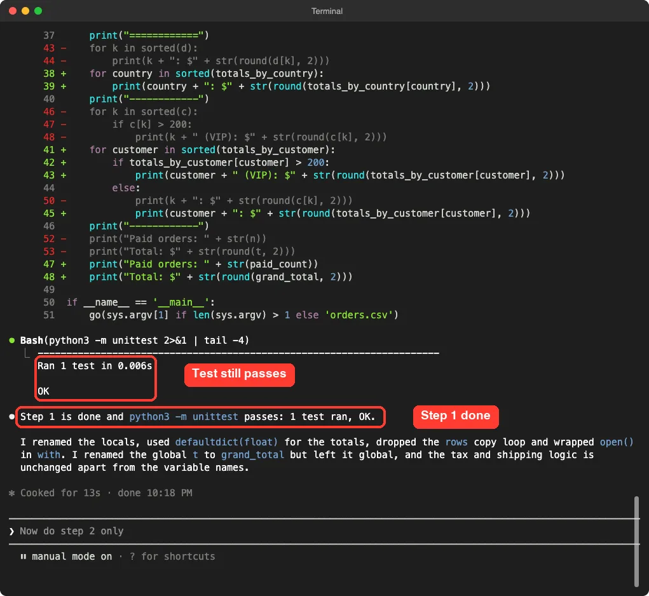This screenshot has height=596, width=649.
Task: Click added line 41 'for customer in sorted'
Action: (189, 150)
